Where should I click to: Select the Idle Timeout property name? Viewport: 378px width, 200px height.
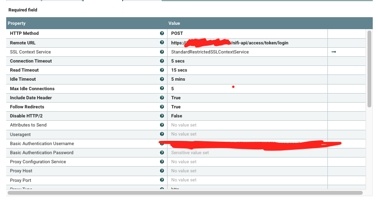(x=23, y=79)
